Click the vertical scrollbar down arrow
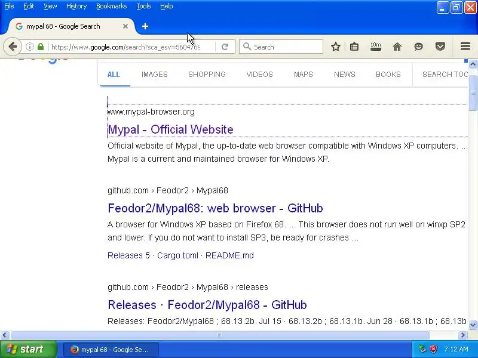478x358 pixels. (x=473, y=325)
